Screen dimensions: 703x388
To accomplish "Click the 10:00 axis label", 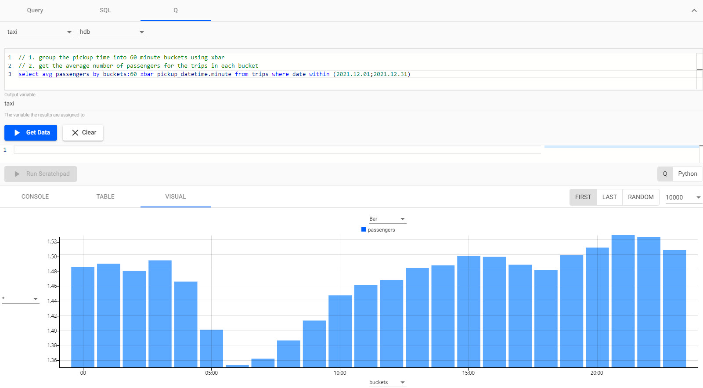I will point(340,373).
